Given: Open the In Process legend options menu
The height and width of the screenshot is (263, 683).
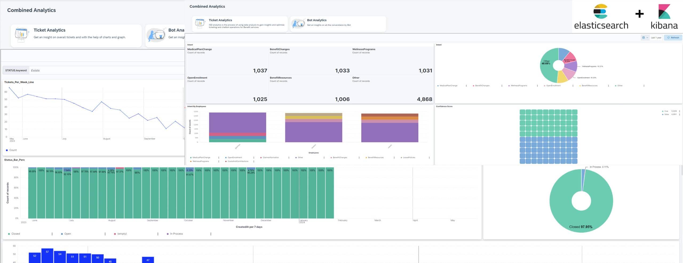Looking at the screenshot, I should pyautogui.click(x=211, y=234).
